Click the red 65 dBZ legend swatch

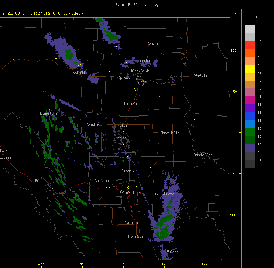point(250,45)
